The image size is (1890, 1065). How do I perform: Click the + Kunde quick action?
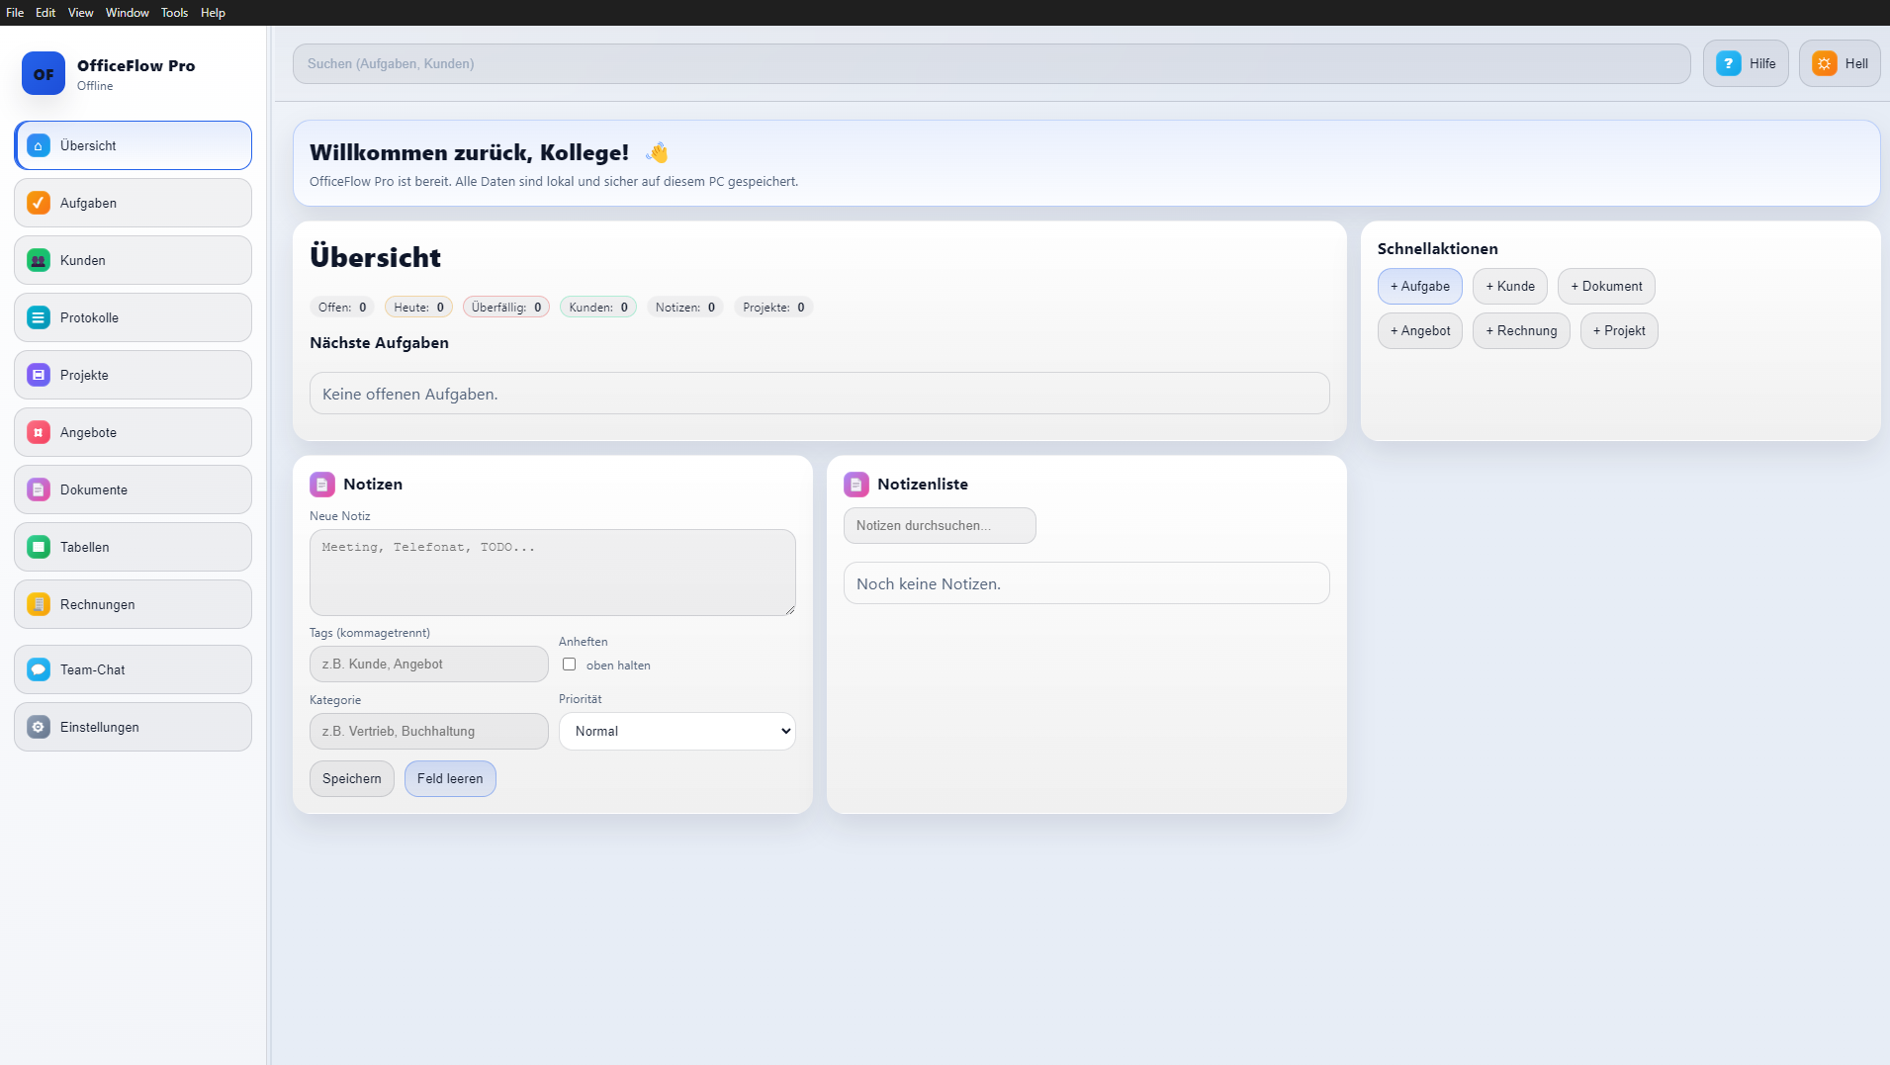1510,286
